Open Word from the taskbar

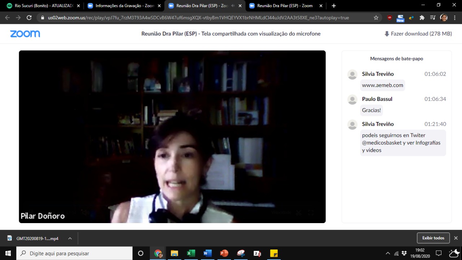[208, 253]
